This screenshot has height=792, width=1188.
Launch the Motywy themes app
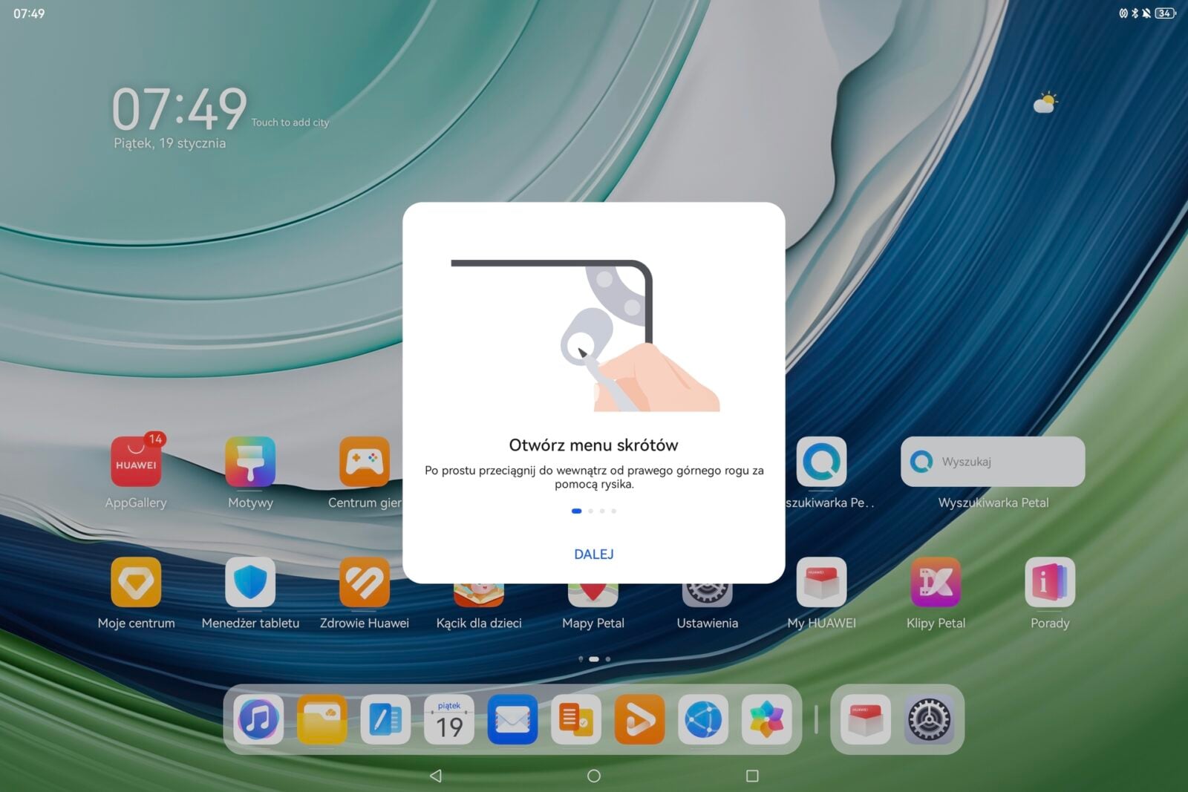[x=250, y=462]
